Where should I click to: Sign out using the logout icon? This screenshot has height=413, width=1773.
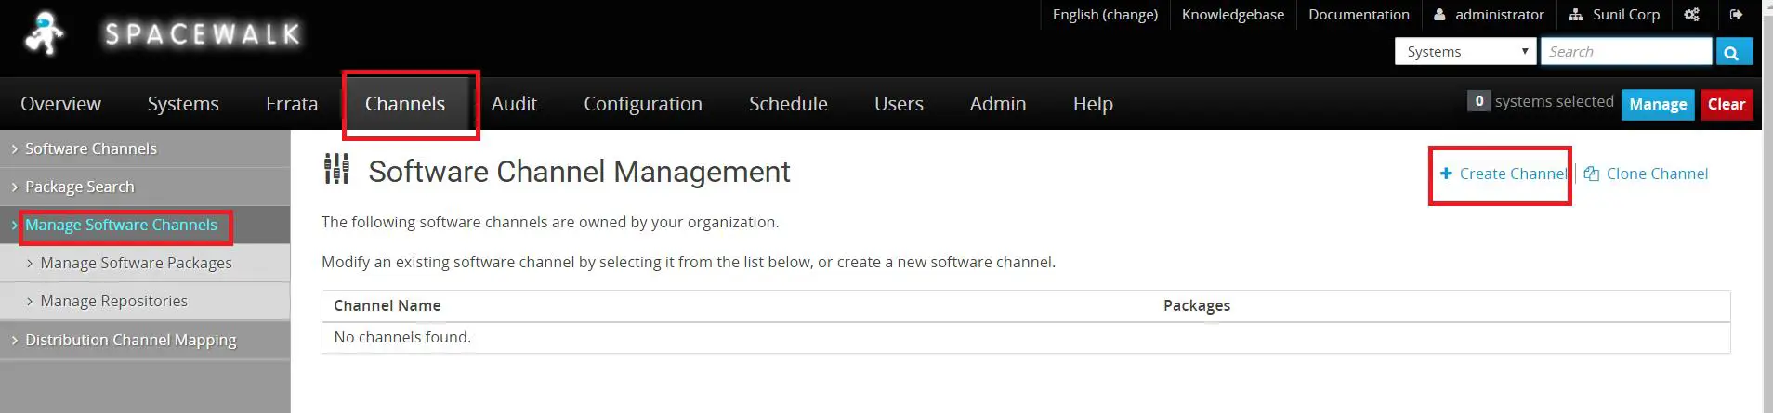click(x=1736, y=15)
